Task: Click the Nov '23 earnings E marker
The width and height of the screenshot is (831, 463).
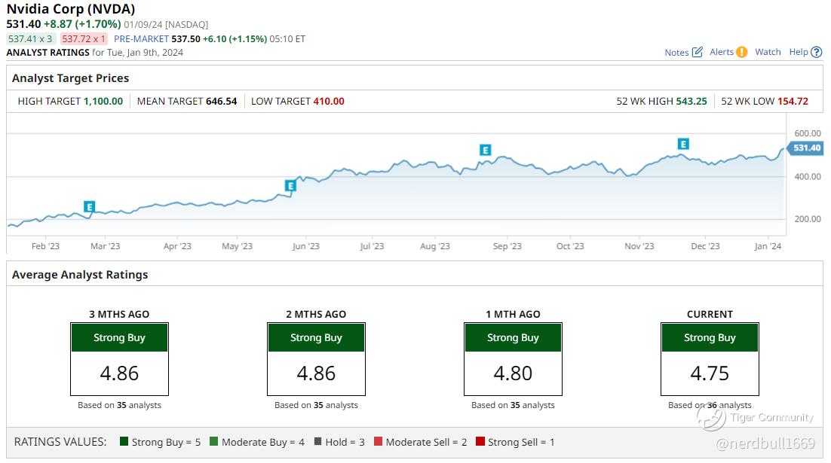Action: pyautogui.click(x=684, y=144)
